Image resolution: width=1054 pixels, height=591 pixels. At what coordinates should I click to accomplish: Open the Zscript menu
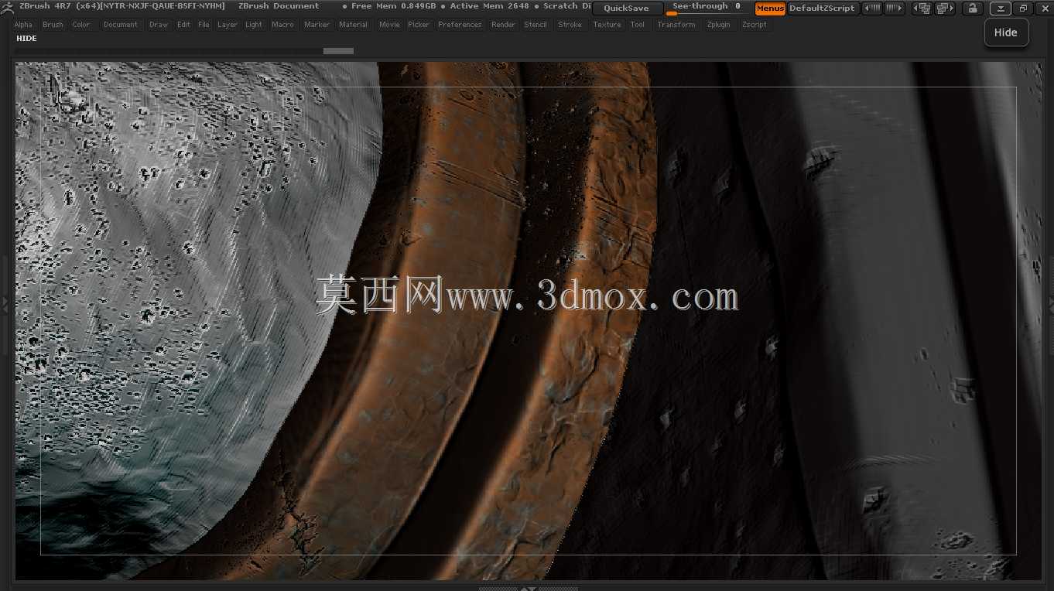click(x=755, y=25)
